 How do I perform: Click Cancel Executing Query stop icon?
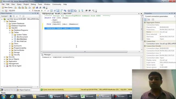pyautogui.click(x=45, y=11)
